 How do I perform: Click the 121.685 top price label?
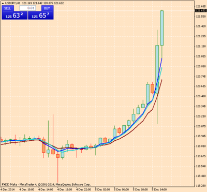(201, 7)
